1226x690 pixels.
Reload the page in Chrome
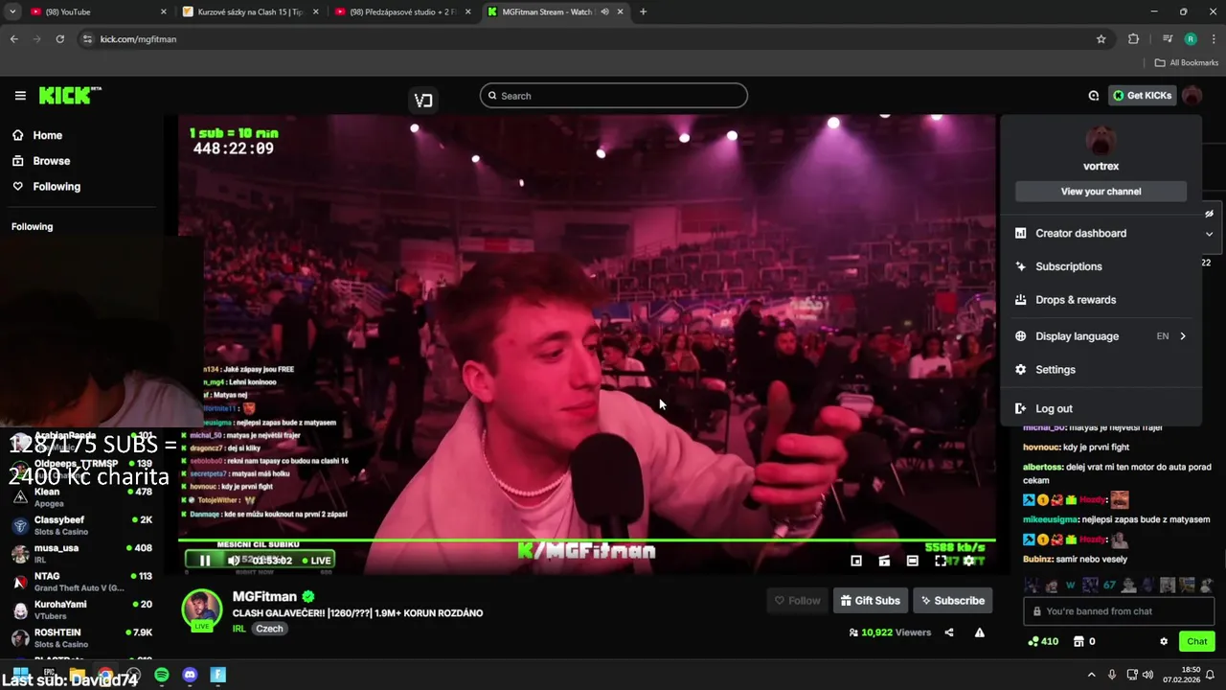(59, 39)
